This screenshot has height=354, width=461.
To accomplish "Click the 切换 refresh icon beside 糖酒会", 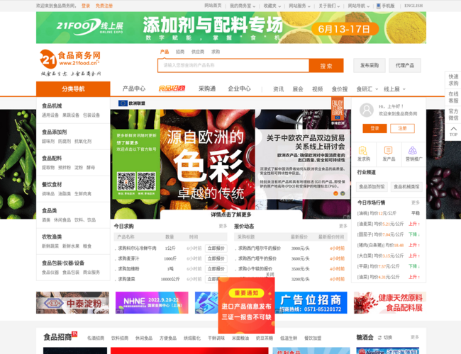I will pos(385,338).
